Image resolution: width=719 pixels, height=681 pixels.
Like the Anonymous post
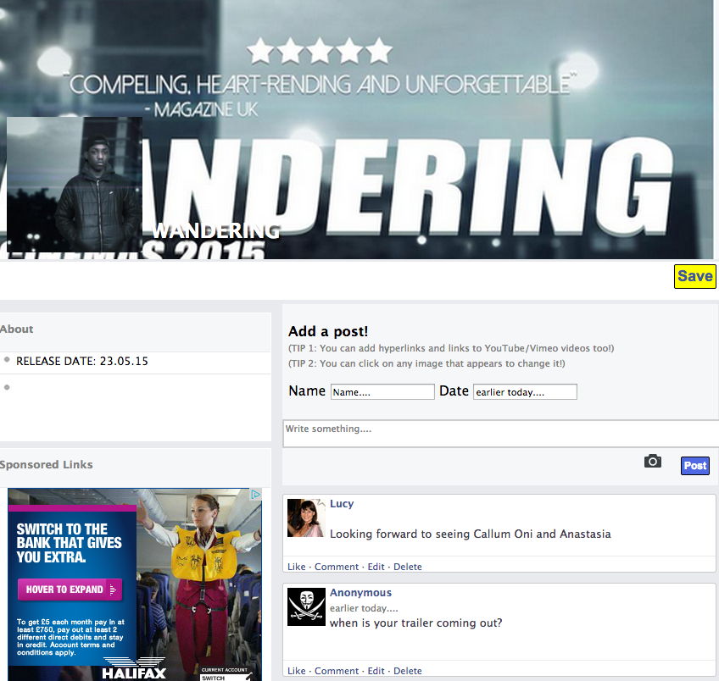pyautogui.click(x=296, y=671)
